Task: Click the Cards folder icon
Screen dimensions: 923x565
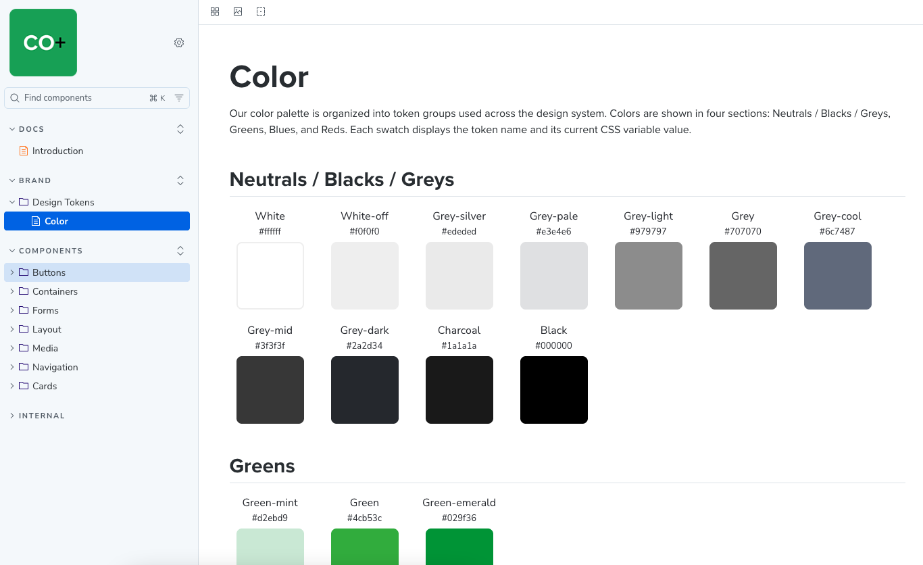Action: [24, 386]
